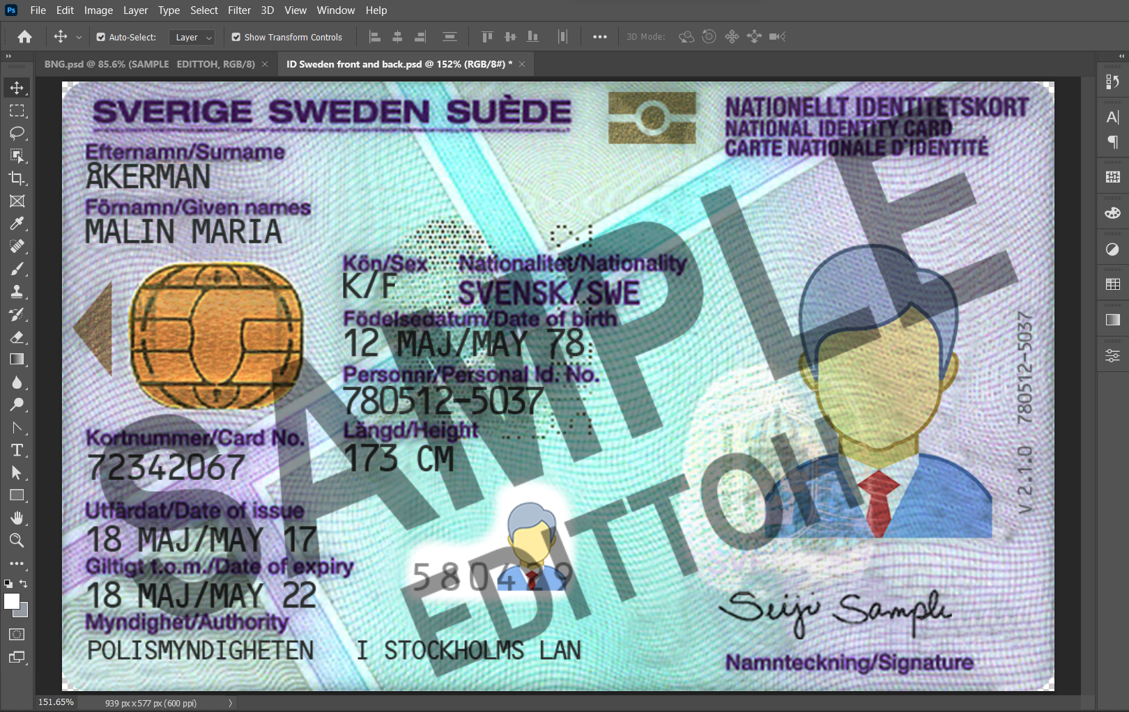Toggle the Auto-Select checkbox
The image size is (1129, 712).
(101, 37)
